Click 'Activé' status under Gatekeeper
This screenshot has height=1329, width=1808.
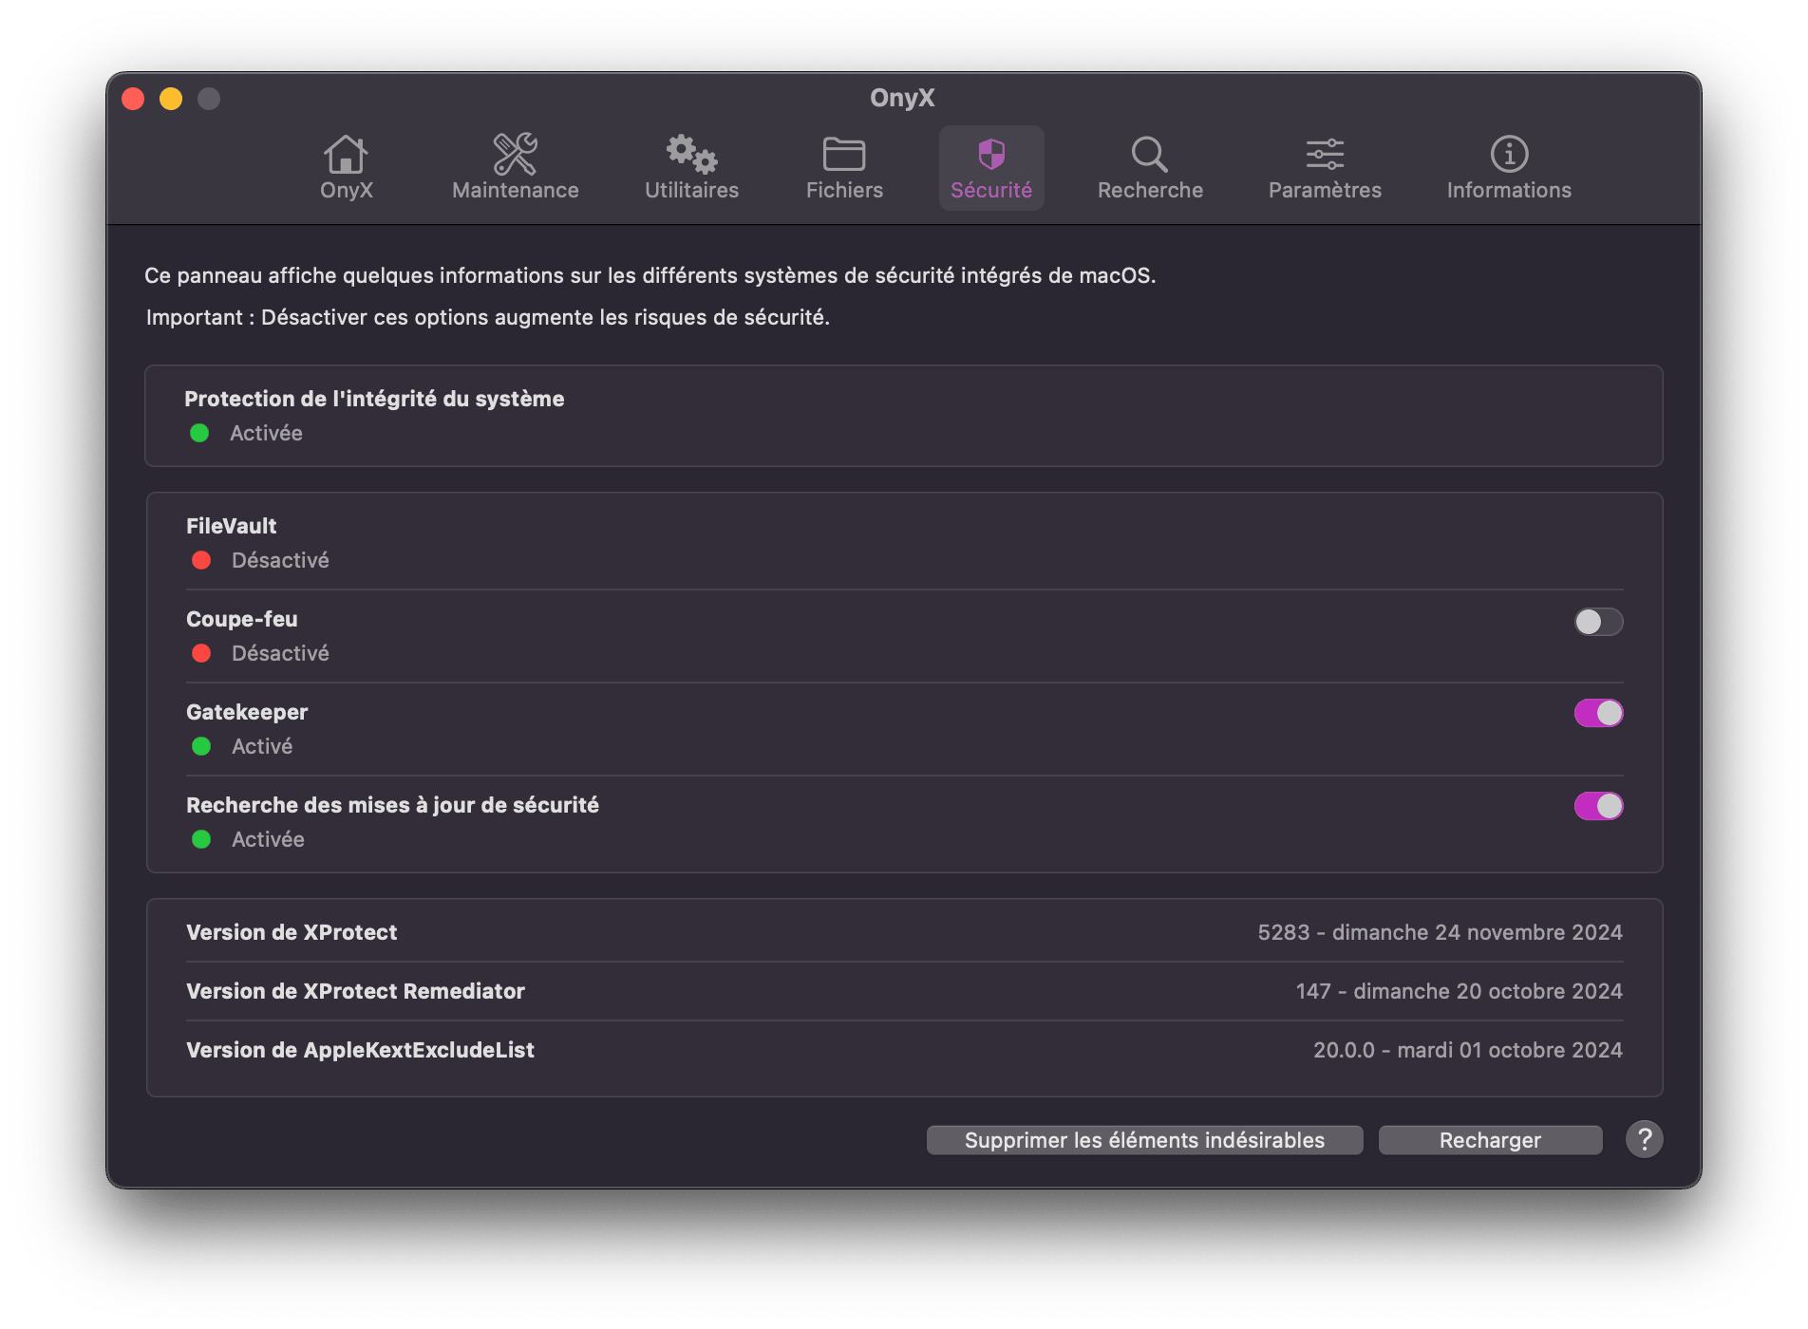(262, 746)
